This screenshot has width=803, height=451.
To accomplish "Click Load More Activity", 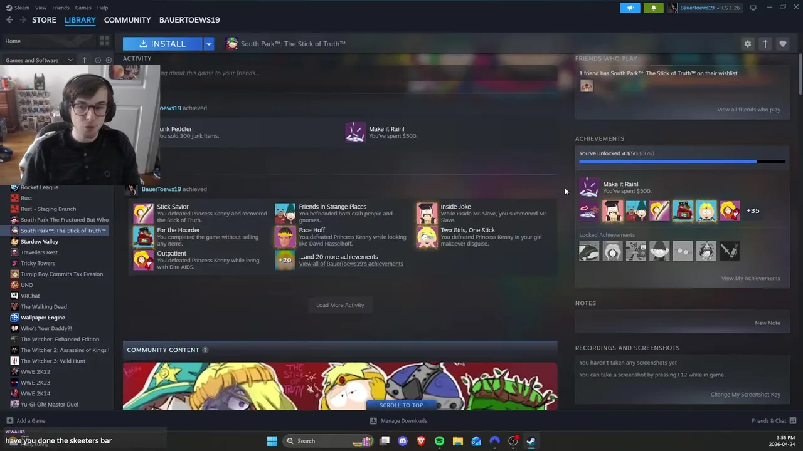I will tap(340, 305).
